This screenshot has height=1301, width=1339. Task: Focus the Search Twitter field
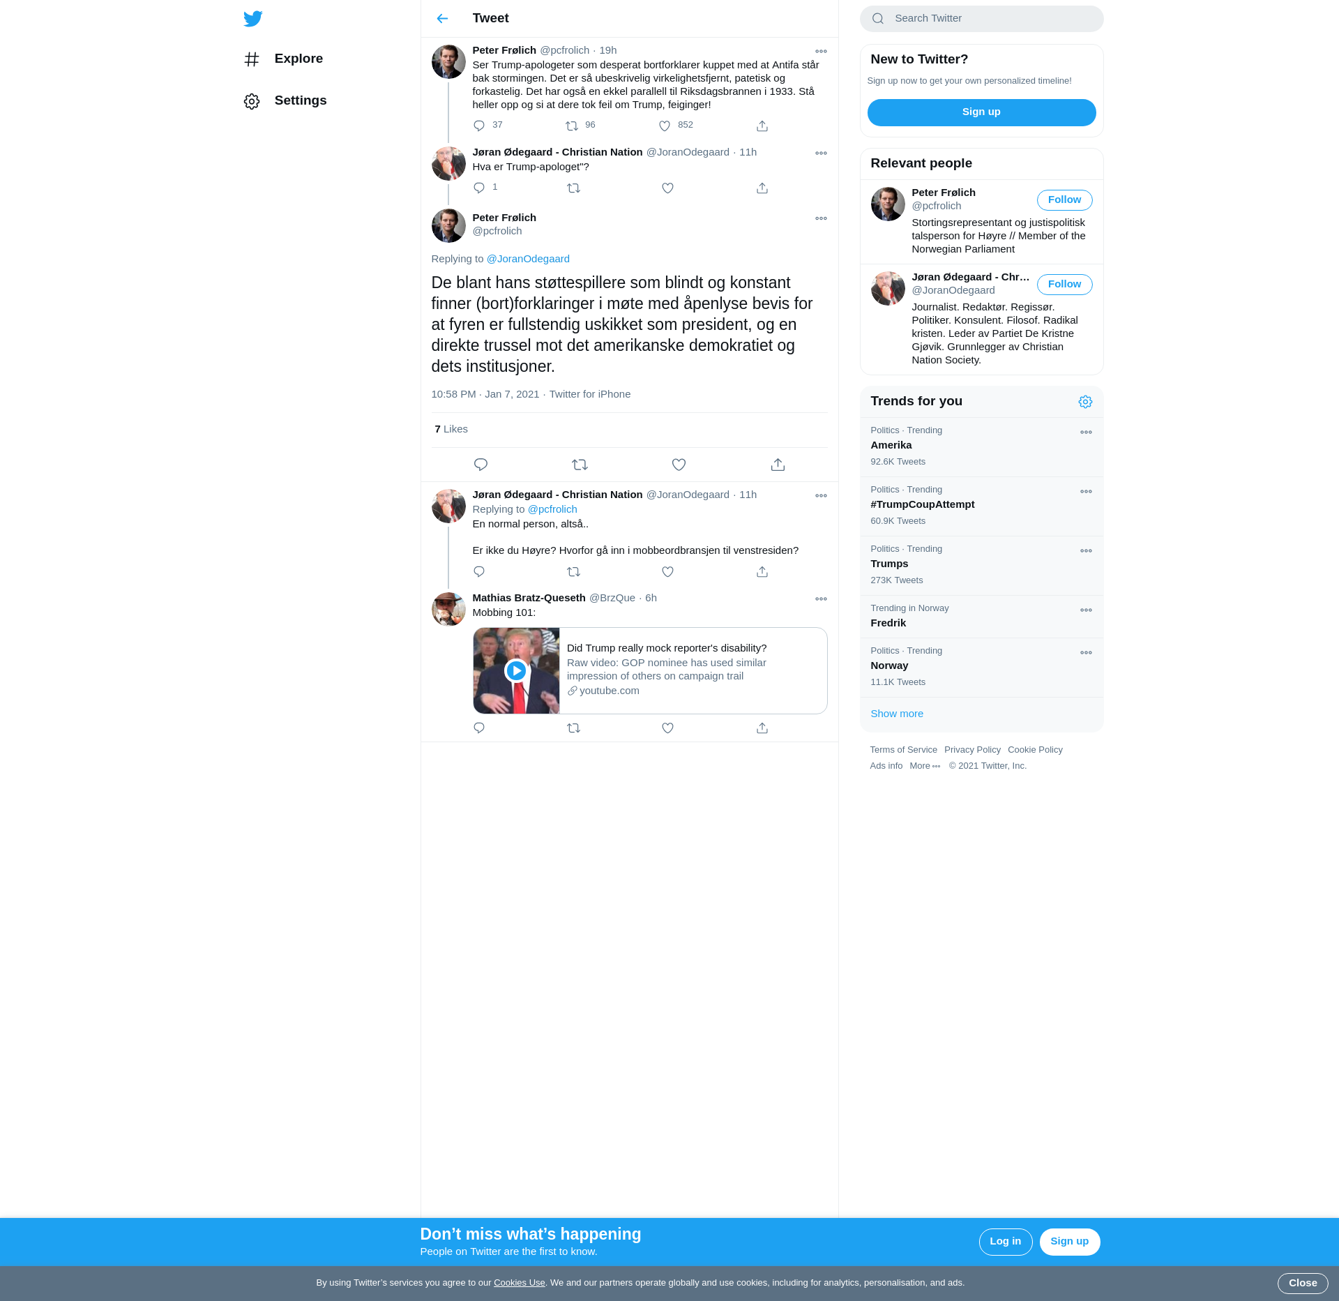tap(981, 19)
